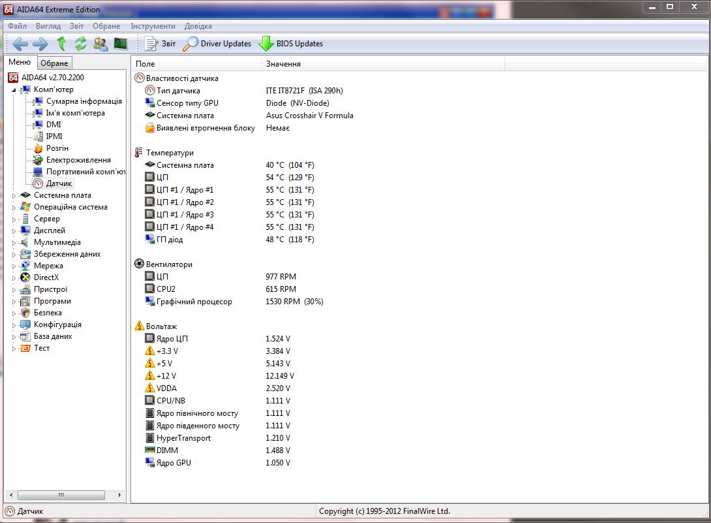
Task: Select the HyperTransport voltage row
Action: 218,438
